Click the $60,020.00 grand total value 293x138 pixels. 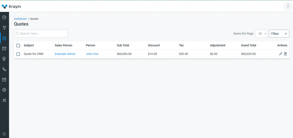coord(248,54)
